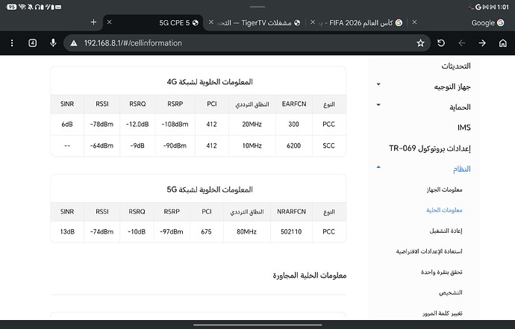
Task: Open a new tab with plus icon
Action: 93,22
